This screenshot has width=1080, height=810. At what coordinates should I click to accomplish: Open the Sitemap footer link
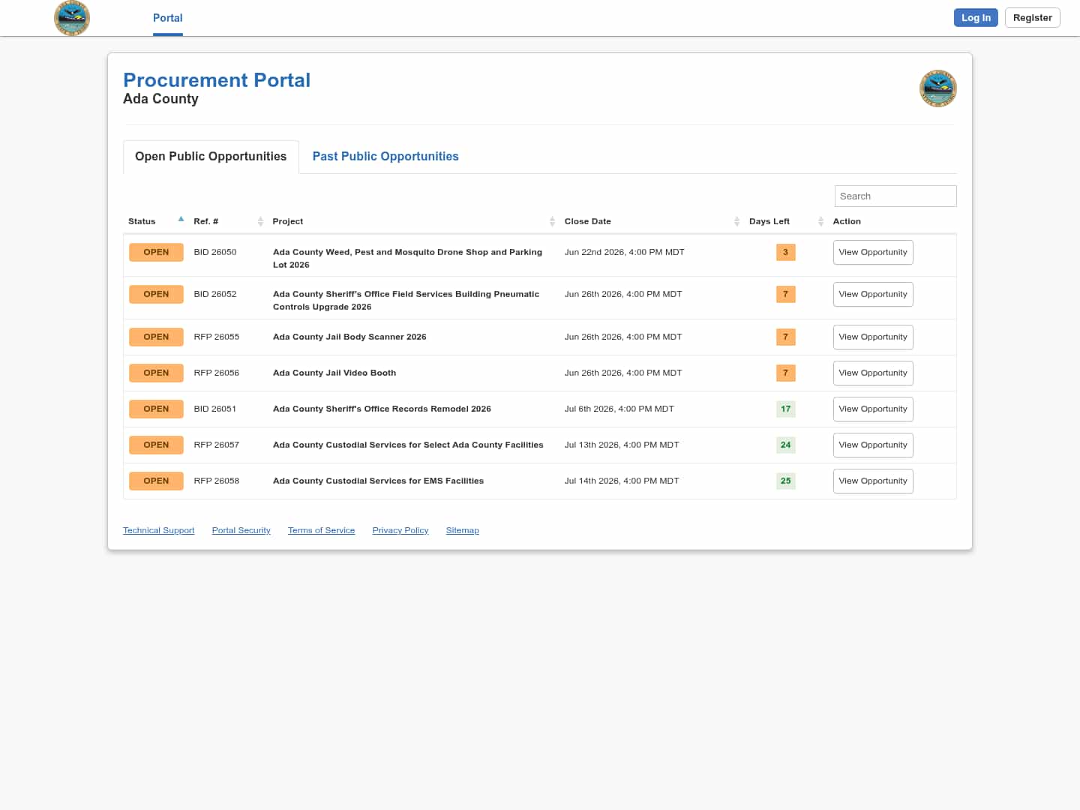[462, 530]
